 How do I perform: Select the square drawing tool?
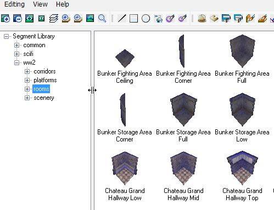(x=133, y=18)
